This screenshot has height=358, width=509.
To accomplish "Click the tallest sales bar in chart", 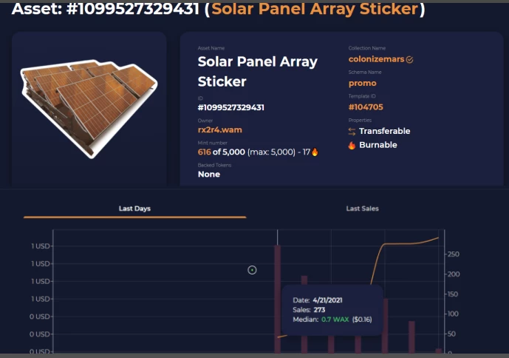I will pyautogui.click(x=278, y=299).
